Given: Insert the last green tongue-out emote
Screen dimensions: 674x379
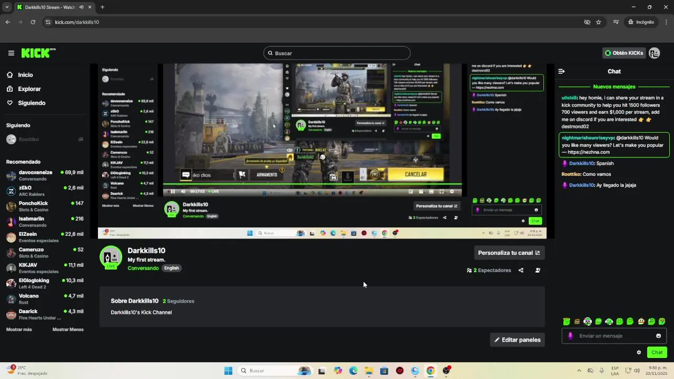Looking at the screenshot, I should (662, 322).
